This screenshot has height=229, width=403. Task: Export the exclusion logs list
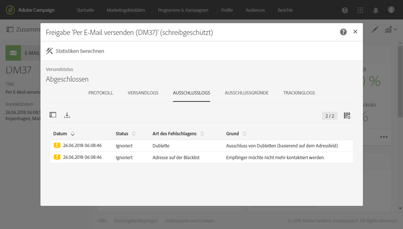point(67,115)
